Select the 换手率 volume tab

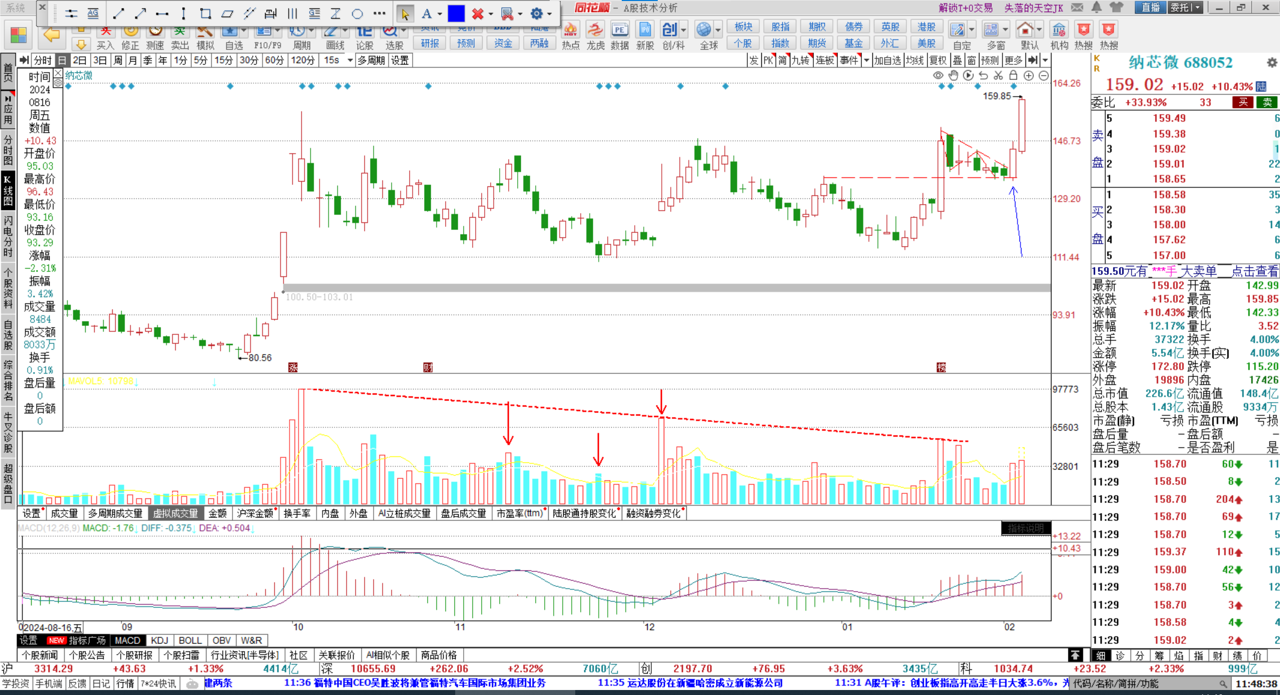pyautogui.click(x=297, y=513)
